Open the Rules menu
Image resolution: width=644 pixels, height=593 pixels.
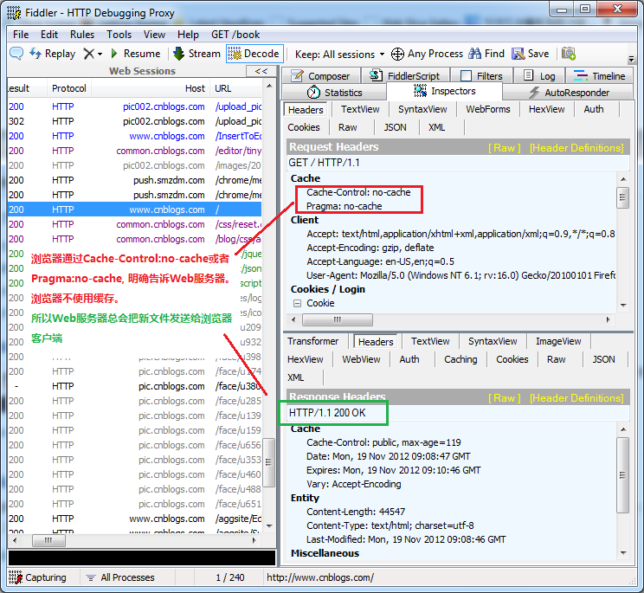pyautogui.click(x=82, y=35)
